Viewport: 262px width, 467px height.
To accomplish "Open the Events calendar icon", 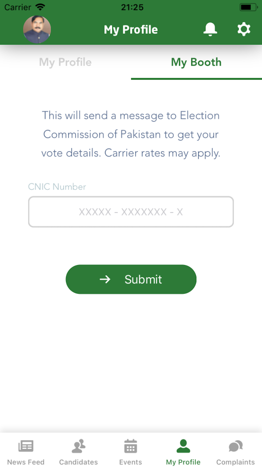I will click(130, 446).
